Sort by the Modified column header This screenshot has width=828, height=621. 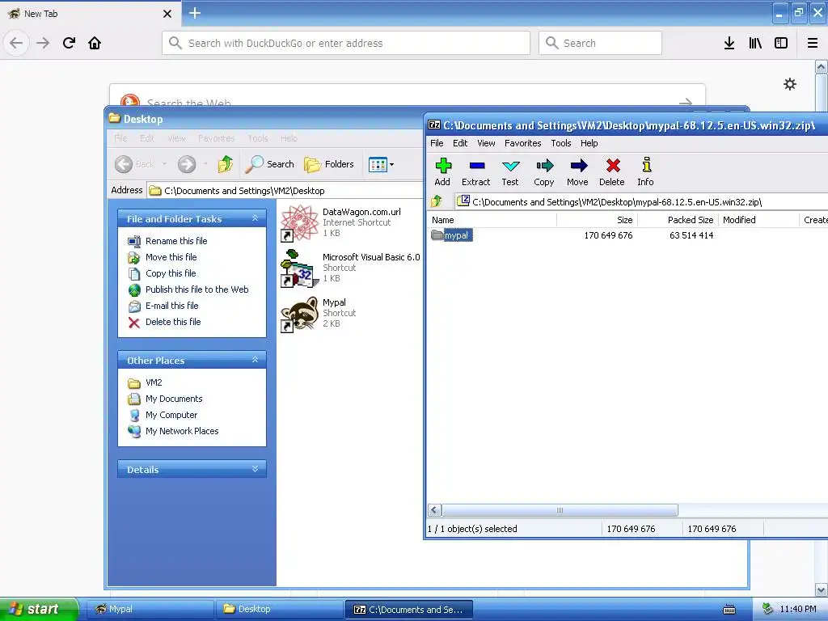pos(758,220)
